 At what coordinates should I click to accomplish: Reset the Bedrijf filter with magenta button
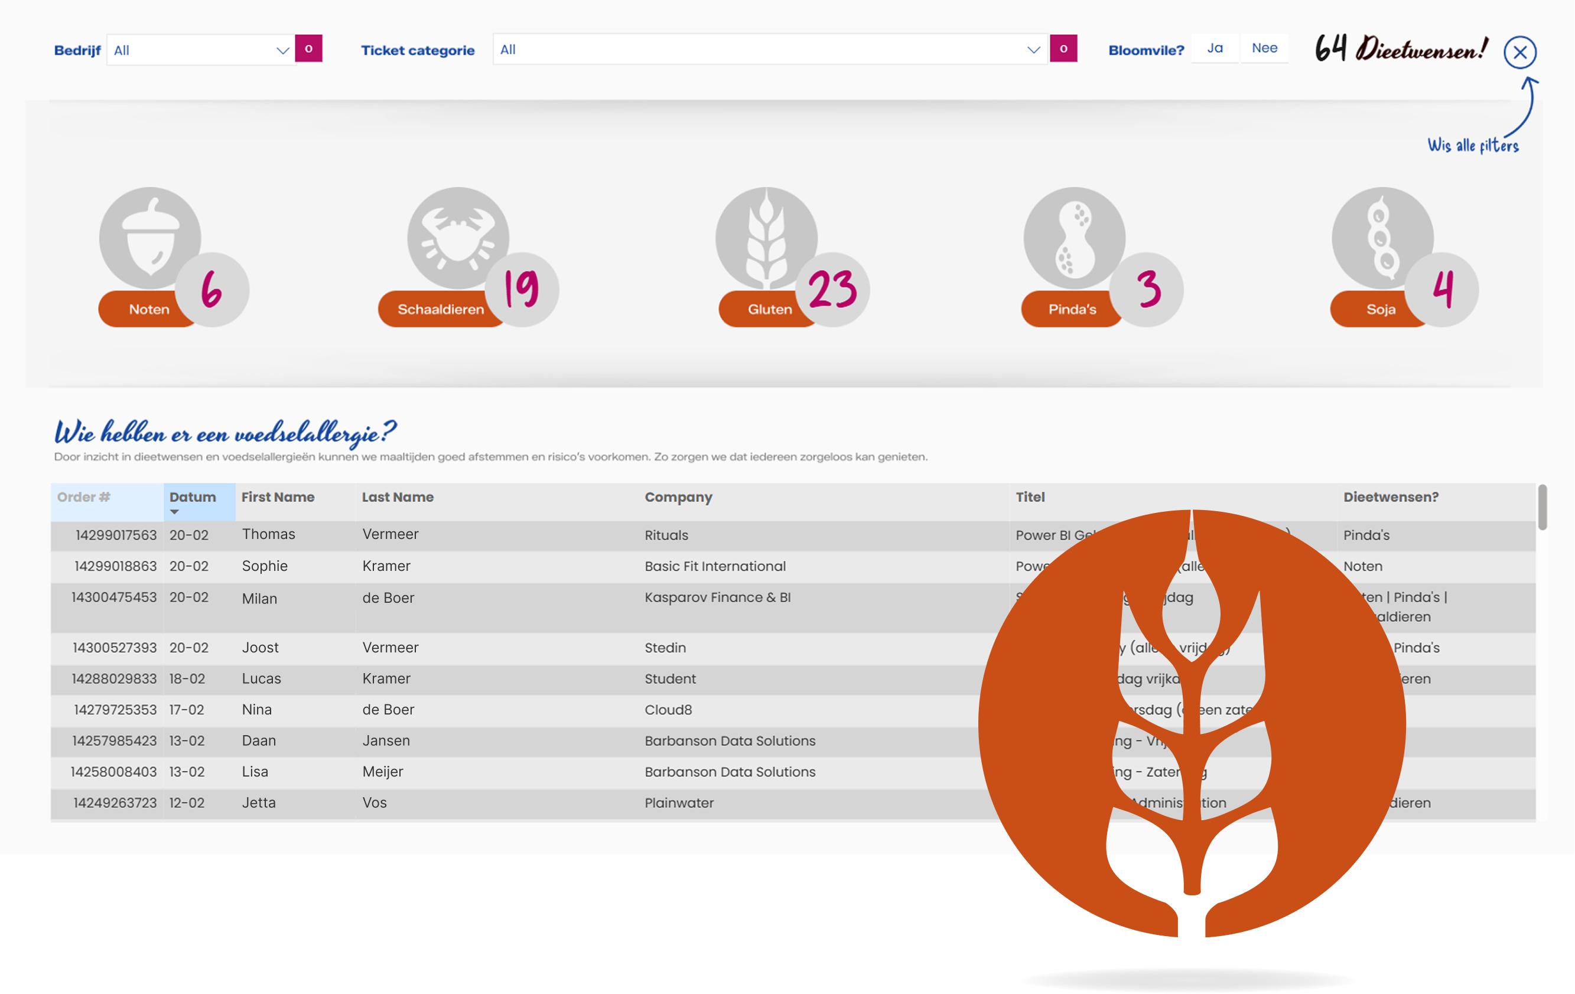[x=309, y=49]
